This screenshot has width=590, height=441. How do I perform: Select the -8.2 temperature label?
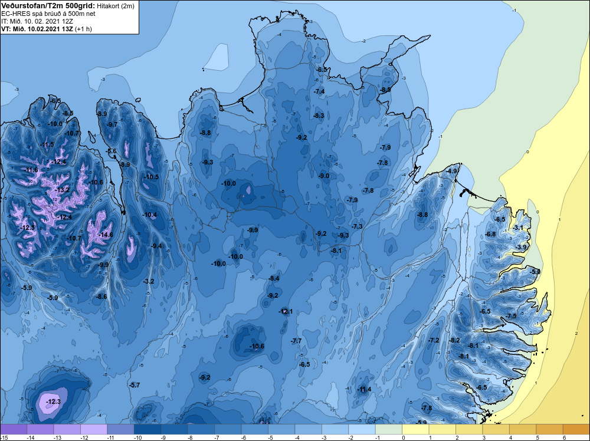[455, 340]
